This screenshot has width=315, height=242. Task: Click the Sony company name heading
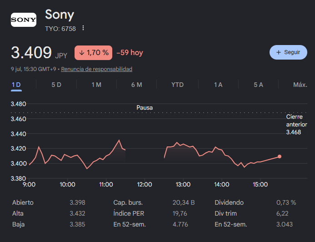point(60,15)
